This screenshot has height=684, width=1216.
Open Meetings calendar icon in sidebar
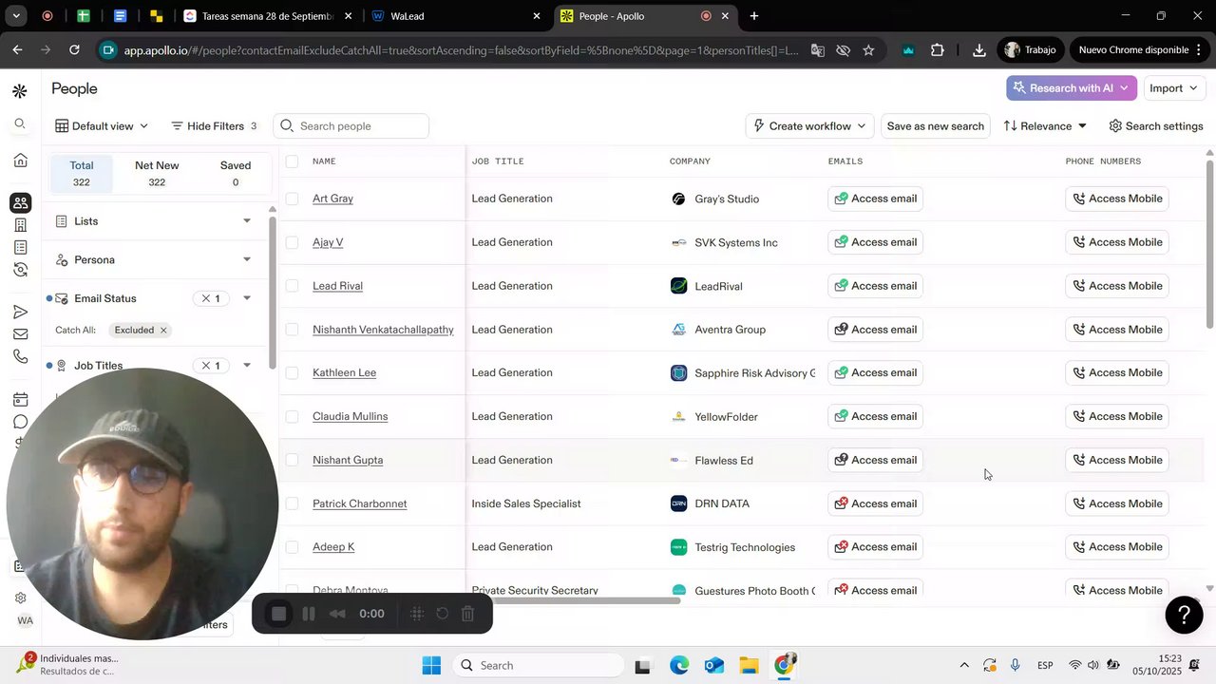20,400
